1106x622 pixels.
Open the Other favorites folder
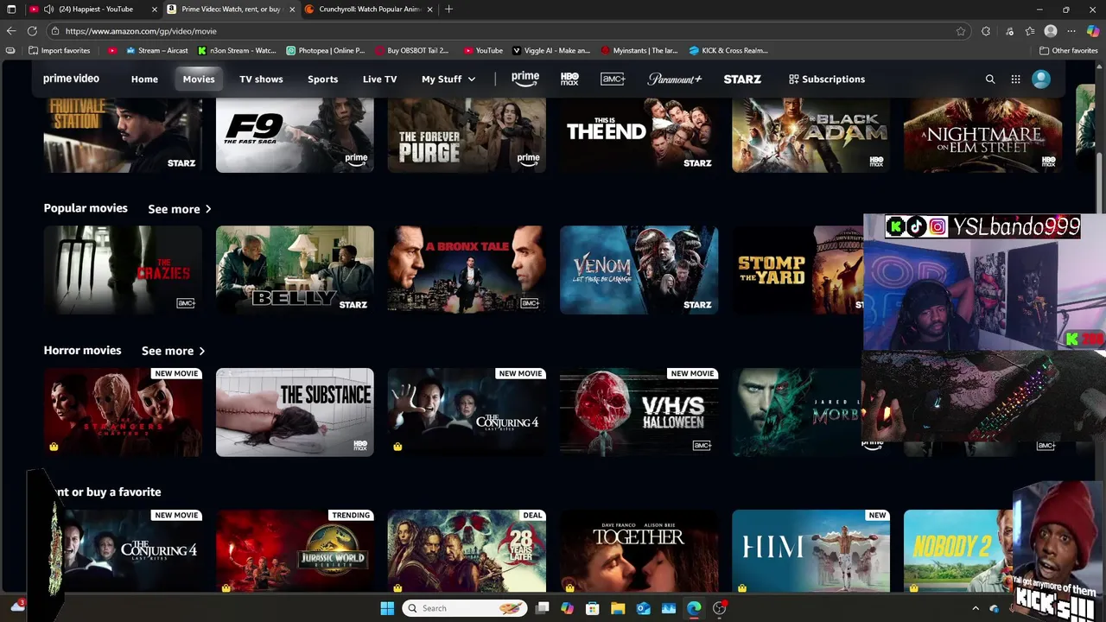pos(1068,50)
